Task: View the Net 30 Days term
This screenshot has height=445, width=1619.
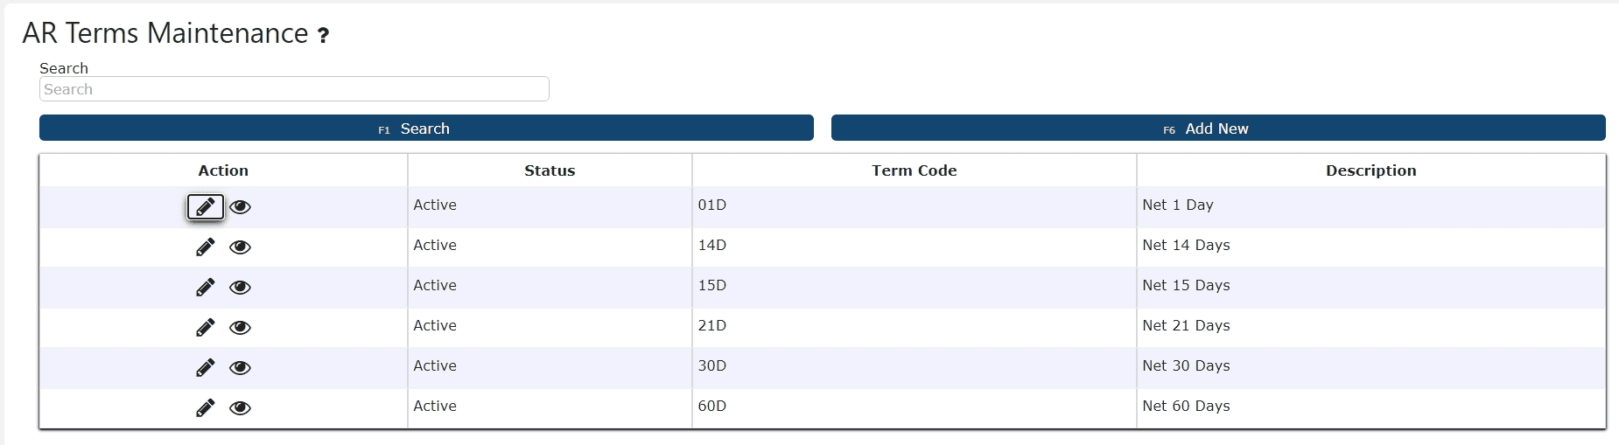Action: click(240, 368)
